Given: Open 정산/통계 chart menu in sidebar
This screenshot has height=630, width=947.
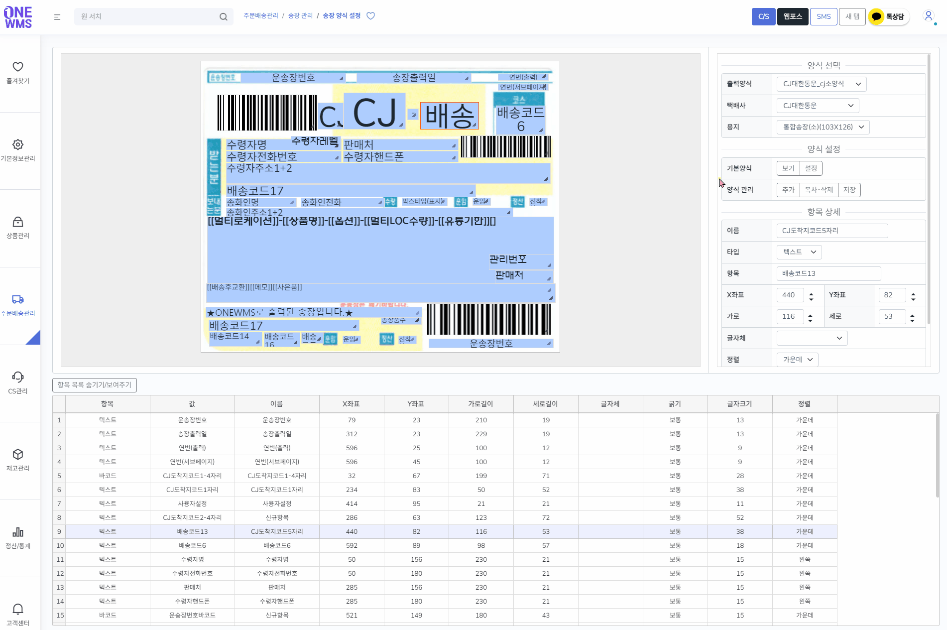Looking at the screenshot, I should [18, 538].
